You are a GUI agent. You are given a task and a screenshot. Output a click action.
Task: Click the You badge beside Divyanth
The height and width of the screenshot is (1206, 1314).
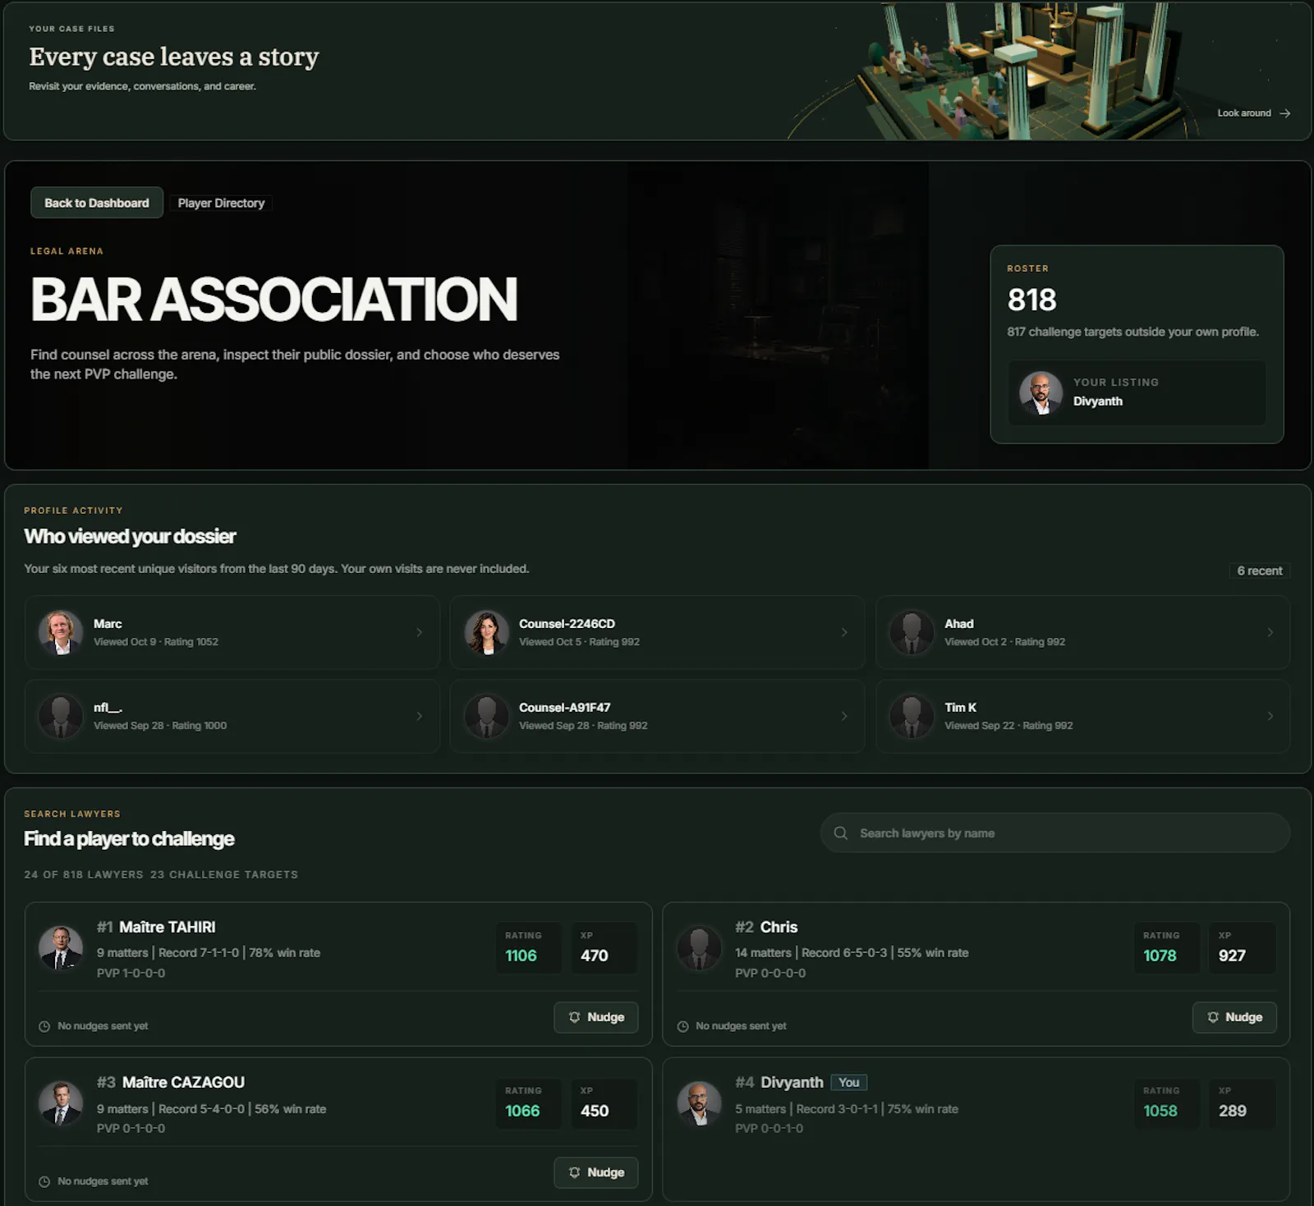(849, 1082)
